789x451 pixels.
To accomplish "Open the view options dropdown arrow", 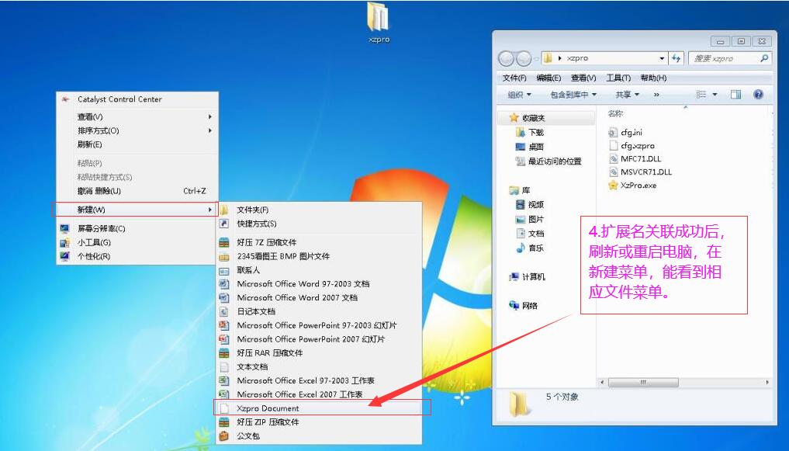I will coord(715,94).
